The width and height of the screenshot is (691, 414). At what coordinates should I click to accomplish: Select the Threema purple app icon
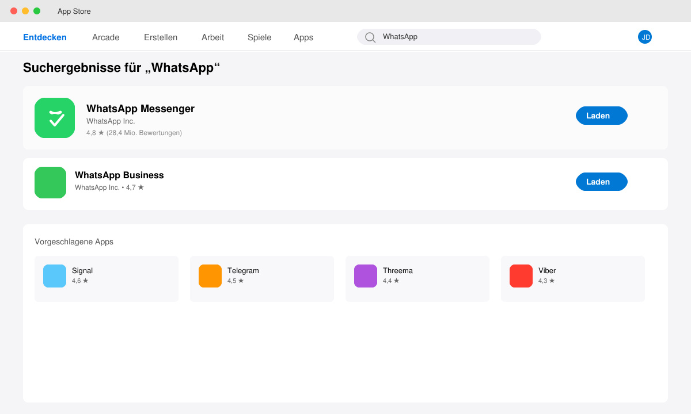click(366, 276)
